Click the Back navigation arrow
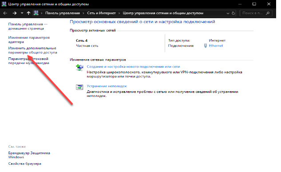Image resolution: width=281 pixels, height=172 pixels. [5, 13]
